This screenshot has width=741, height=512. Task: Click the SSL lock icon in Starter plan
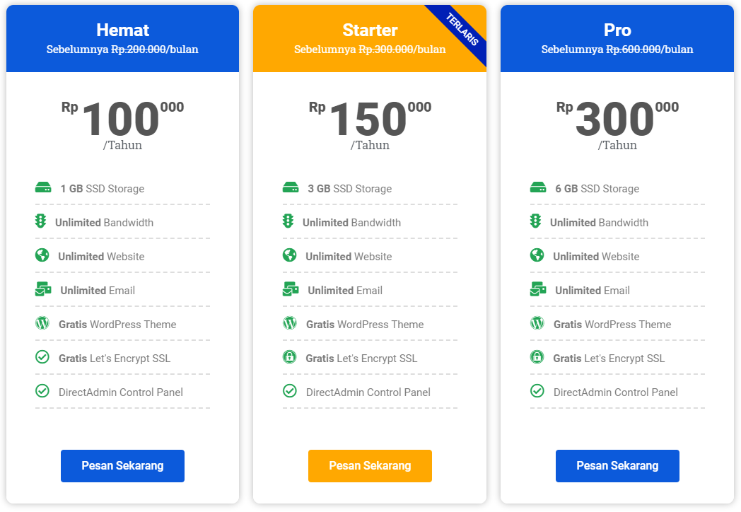(289, 357)
